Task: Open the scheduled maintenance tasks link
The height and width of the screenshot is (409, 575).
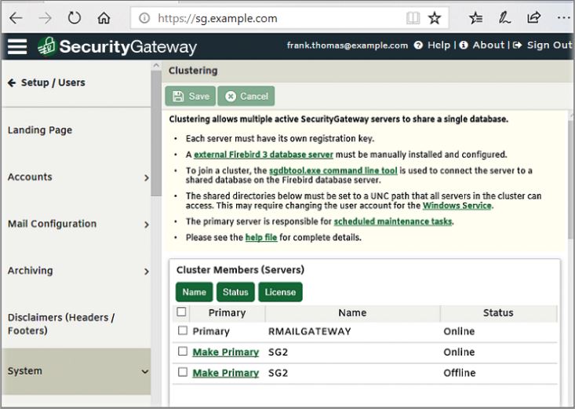Action: click(x=393, y=221)
